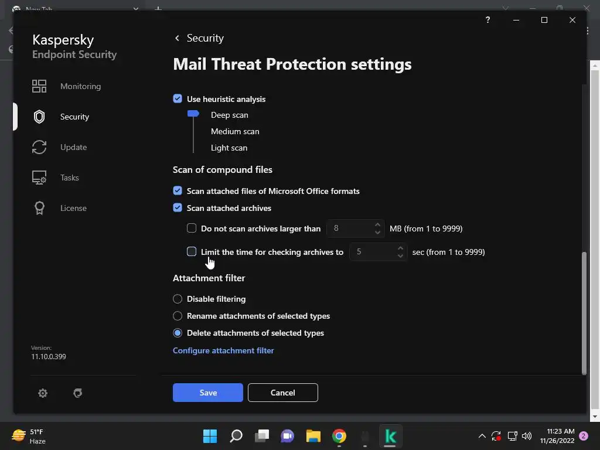Go to Tasks in the sidebar

[x=69, y=178]
